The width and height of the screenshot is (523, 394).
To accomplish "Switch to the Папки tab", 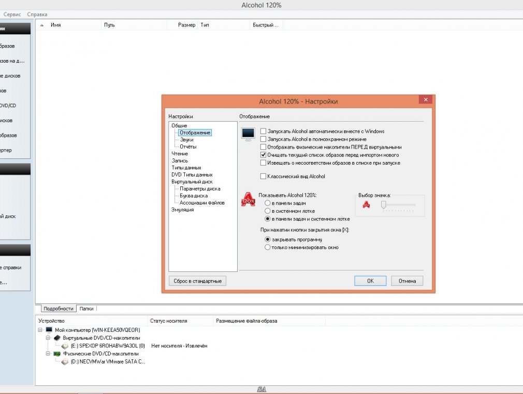I will tap(86, 309).
